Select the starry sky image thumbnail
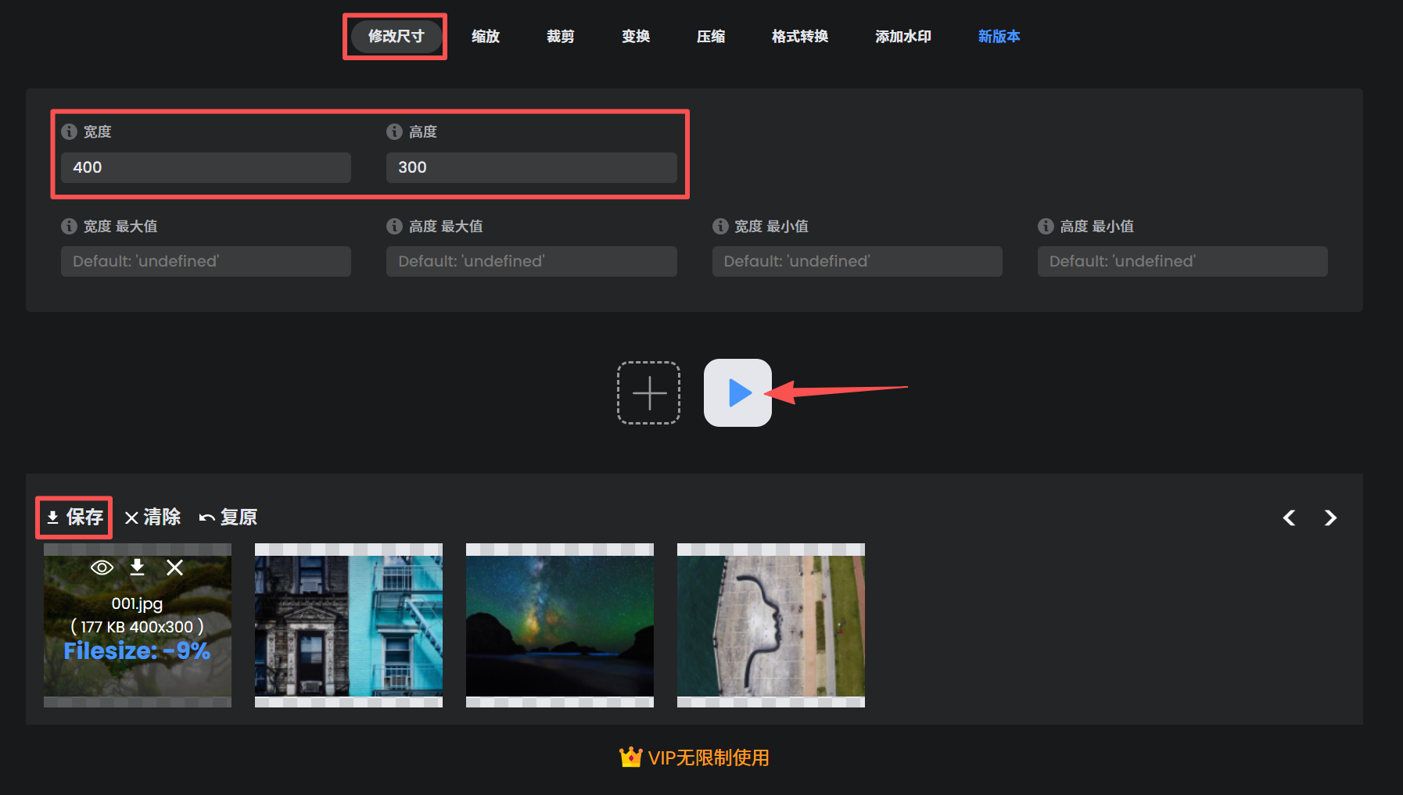1403x795 pixels. (x=559, y=625)
